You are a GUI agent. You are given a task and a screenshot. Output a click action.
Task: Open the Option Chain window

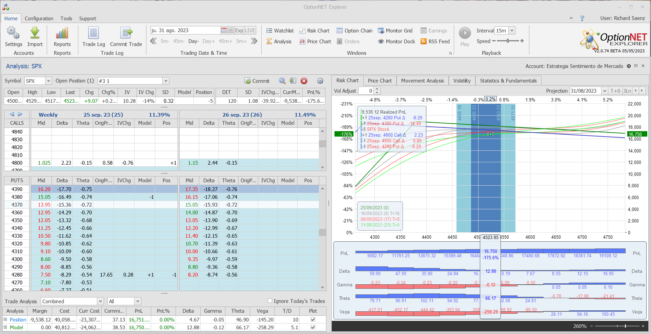pyautogui.click(x=354, y=31)
